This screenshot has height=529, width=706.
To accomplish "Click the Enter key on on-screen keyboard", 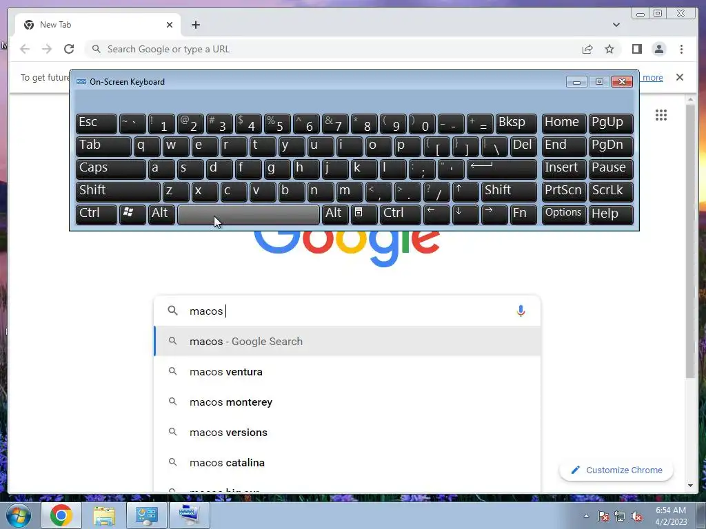I will [502, 169].
